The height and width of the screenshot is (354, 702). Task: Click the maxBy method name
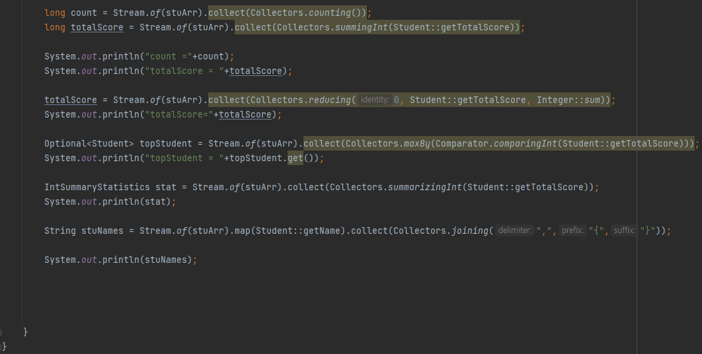point(417,144)
